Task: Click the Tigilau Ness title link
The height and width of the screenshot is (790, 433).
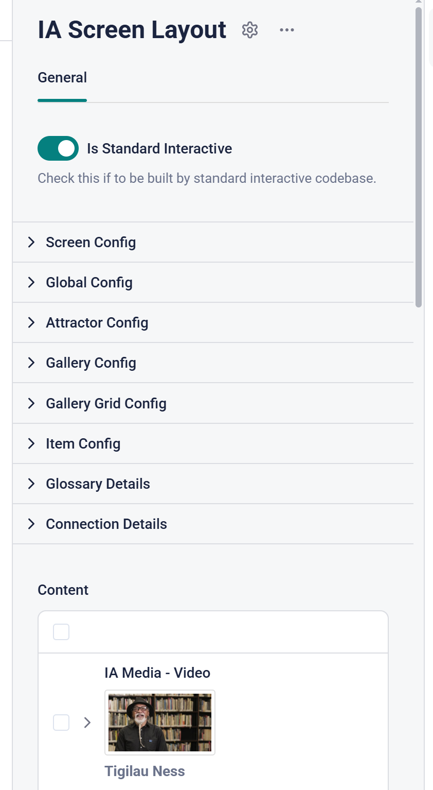Action: coord(145,771)
